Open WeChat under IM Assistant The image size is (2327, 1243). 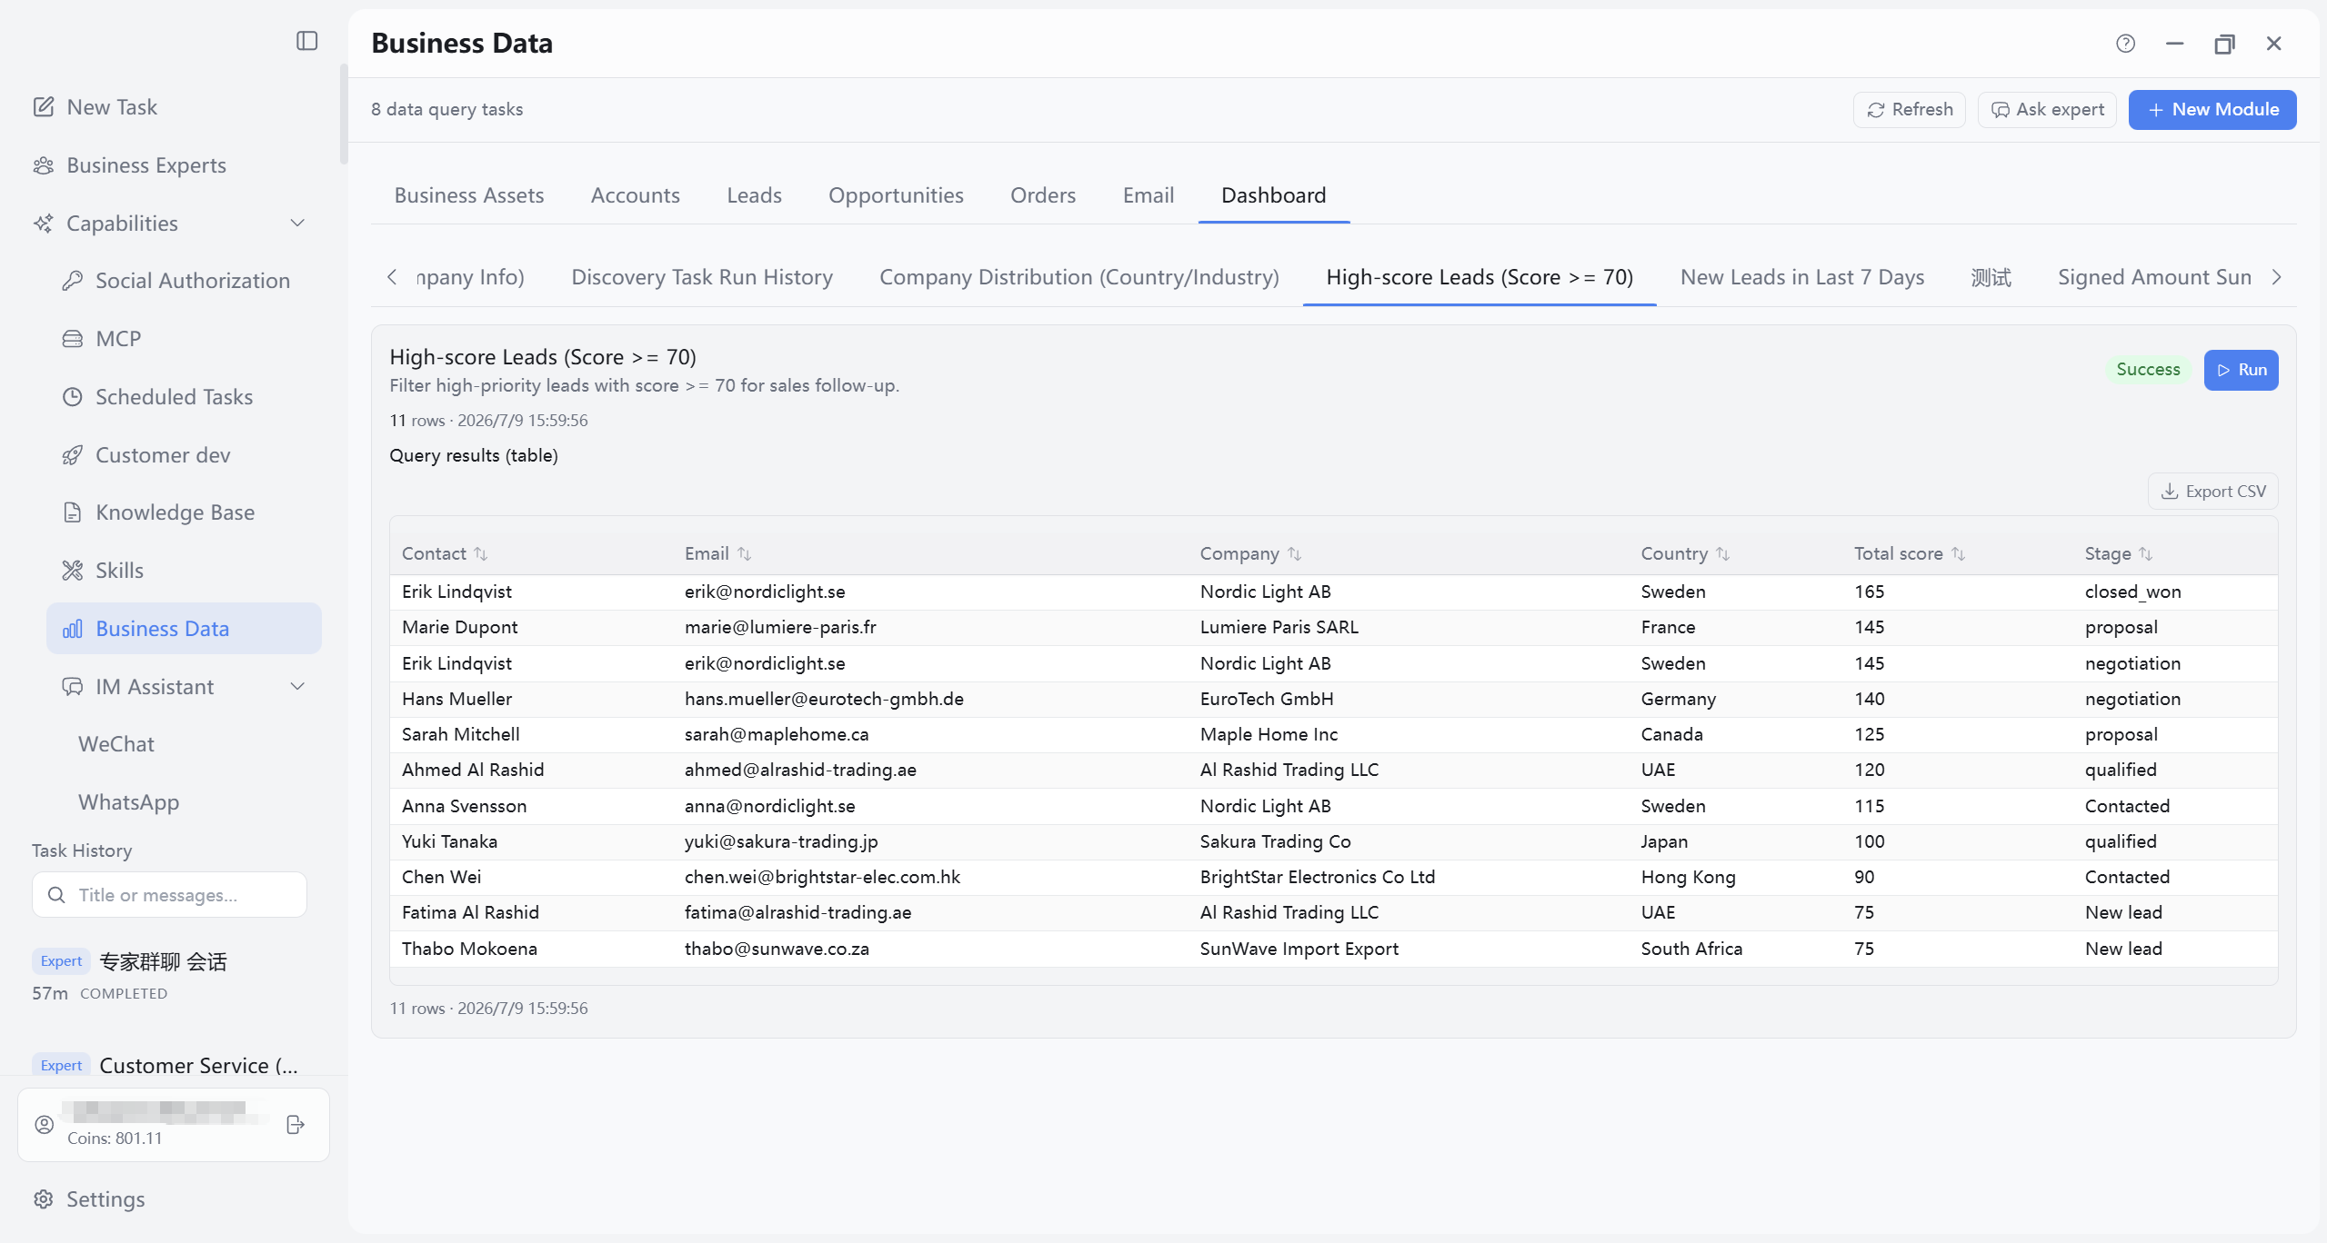click(116, 744)
